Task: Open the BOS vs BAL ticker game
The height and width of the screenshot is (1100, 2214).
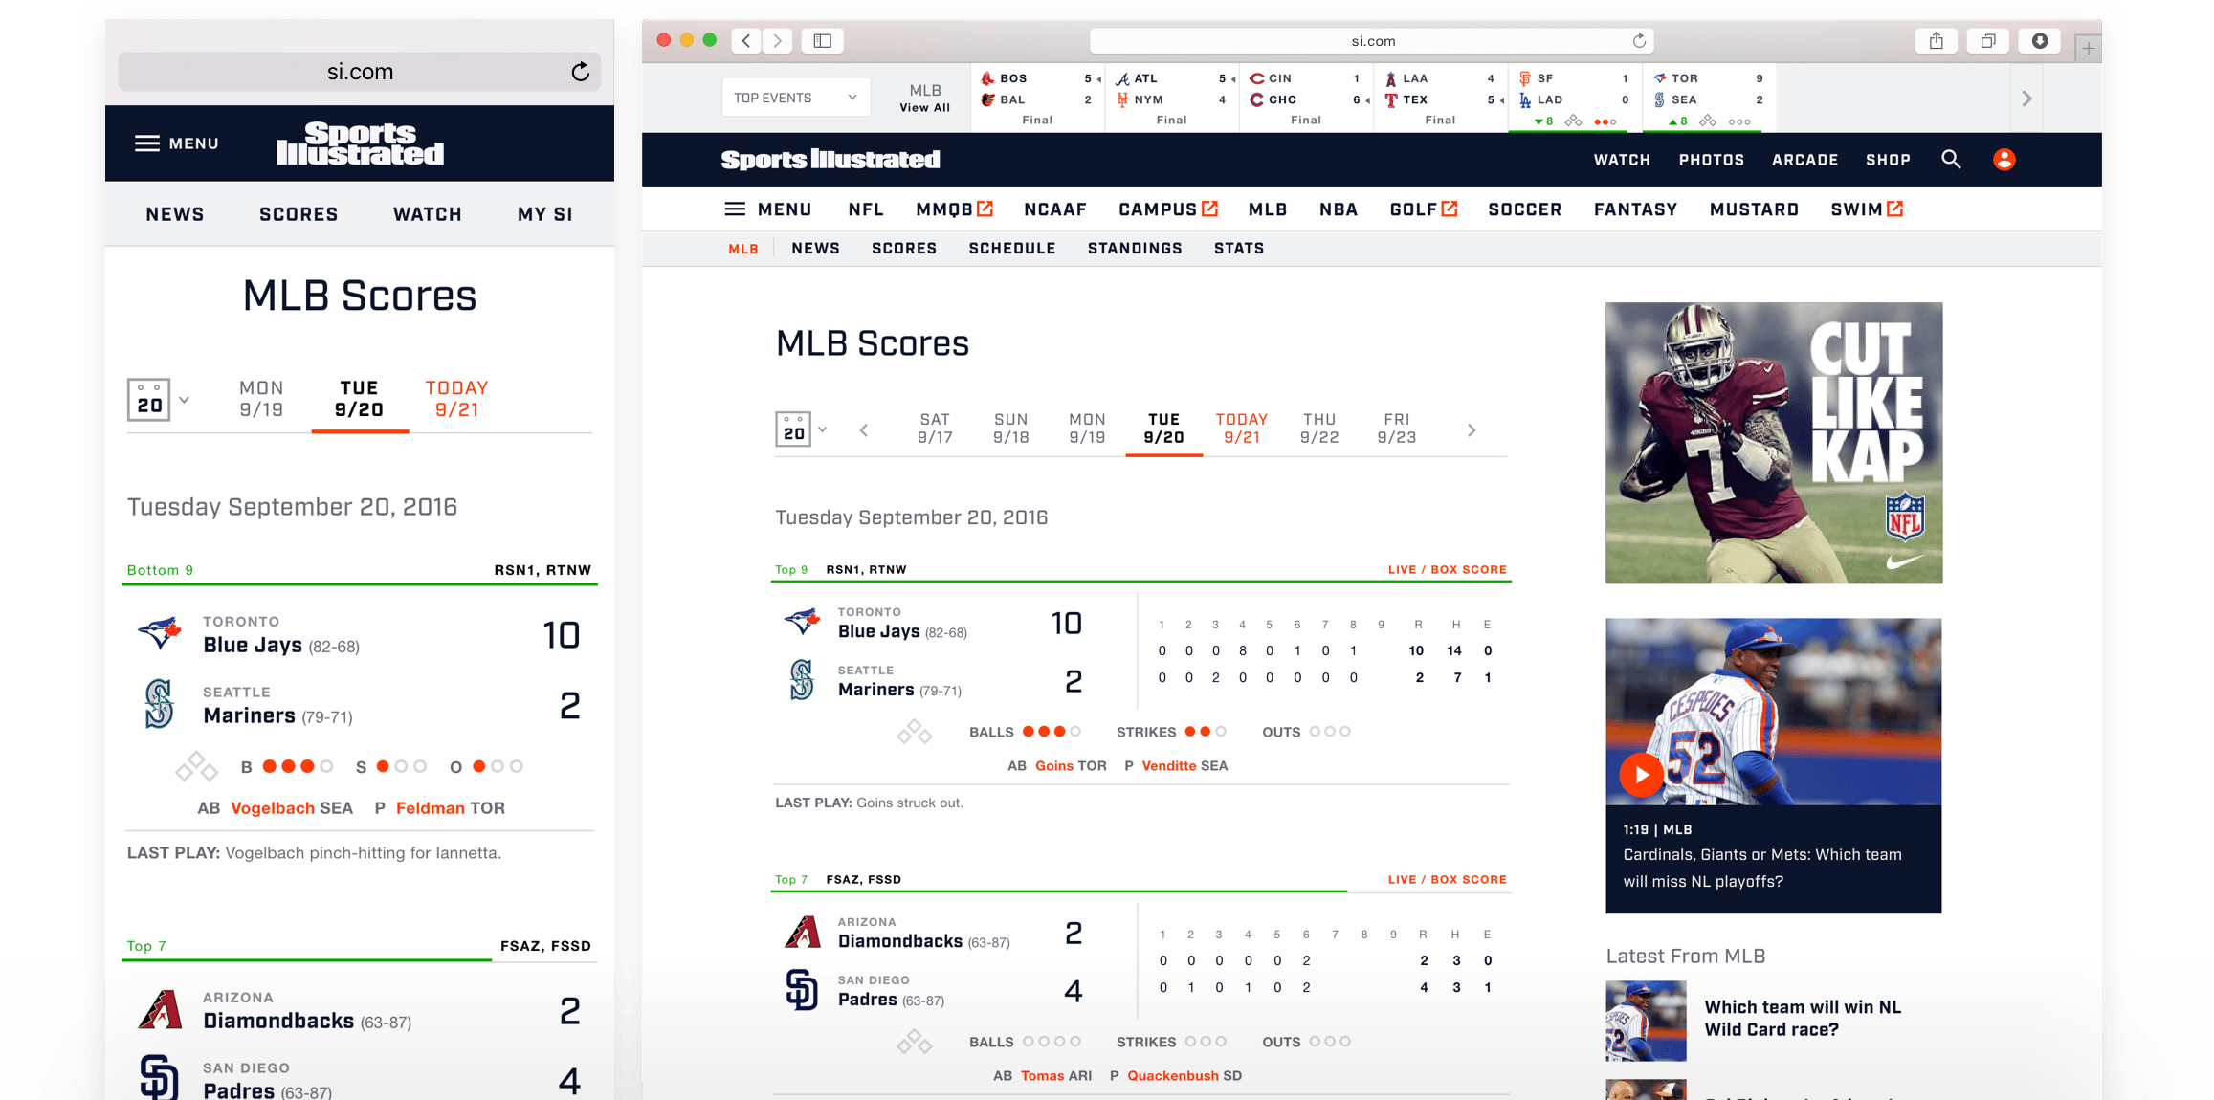Action: pos(1038,99)
